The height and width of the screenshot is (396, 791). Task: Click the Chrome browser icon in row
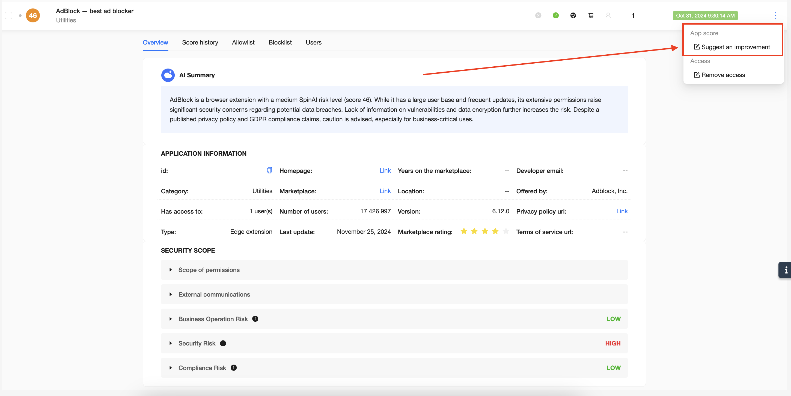[573, 15]
